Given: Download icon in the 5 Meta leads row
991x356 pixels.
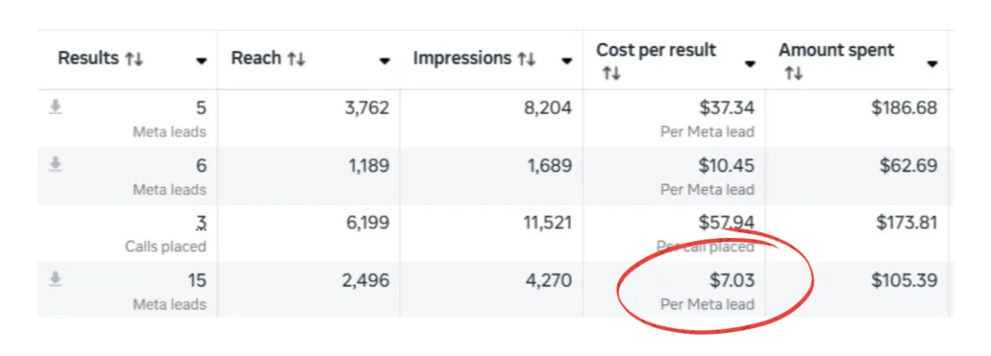Looking at the screenshot, I should point(55,107).
